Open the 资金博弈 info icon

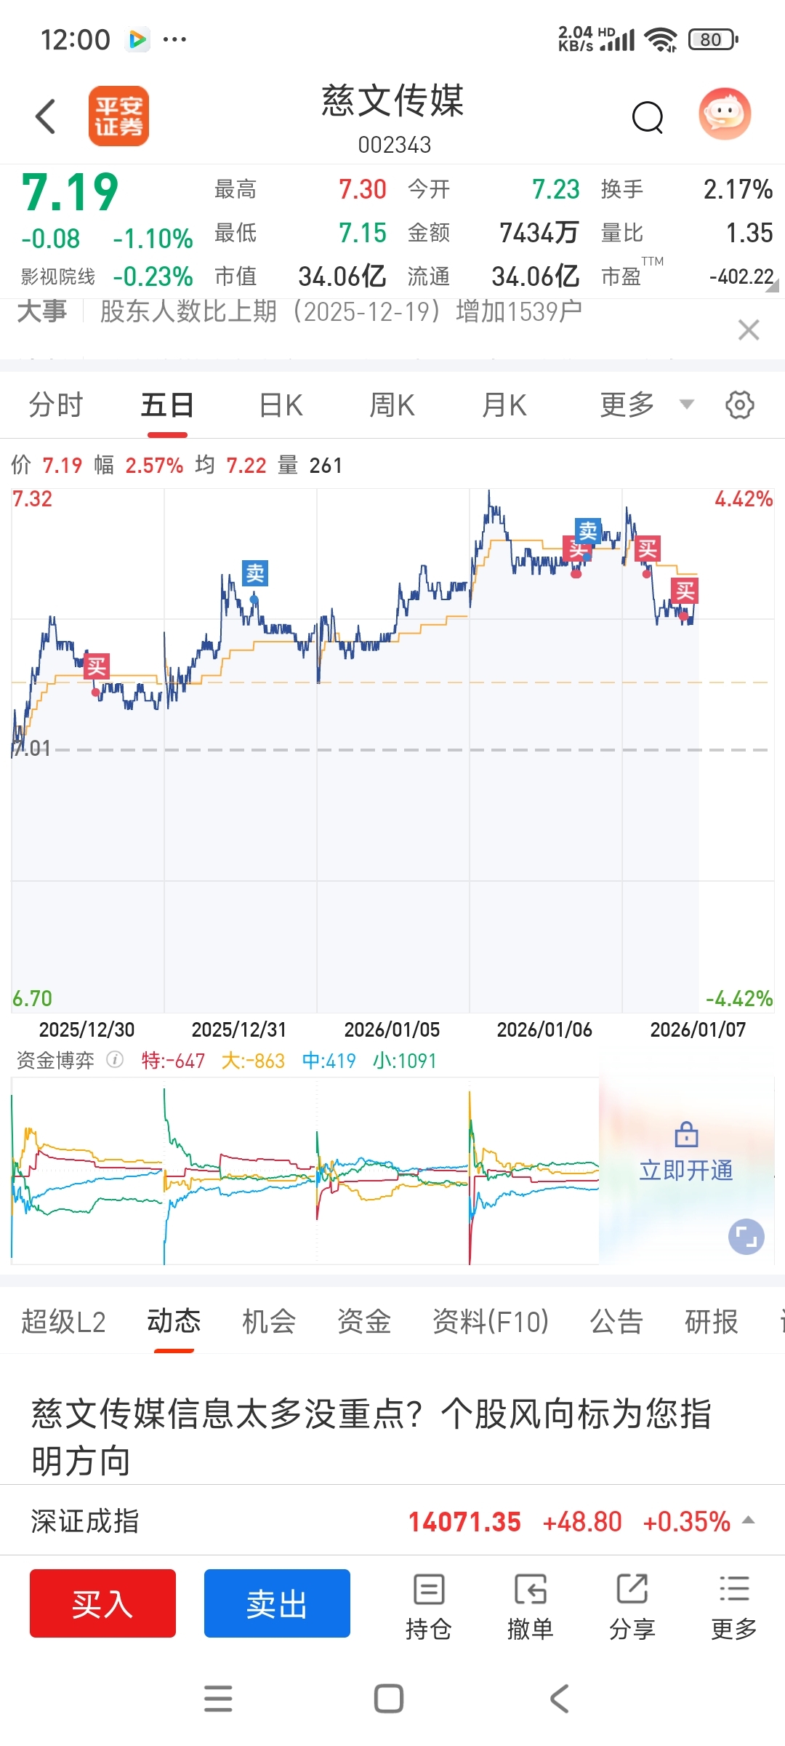pyautogui.click(x=115, y=1060)
